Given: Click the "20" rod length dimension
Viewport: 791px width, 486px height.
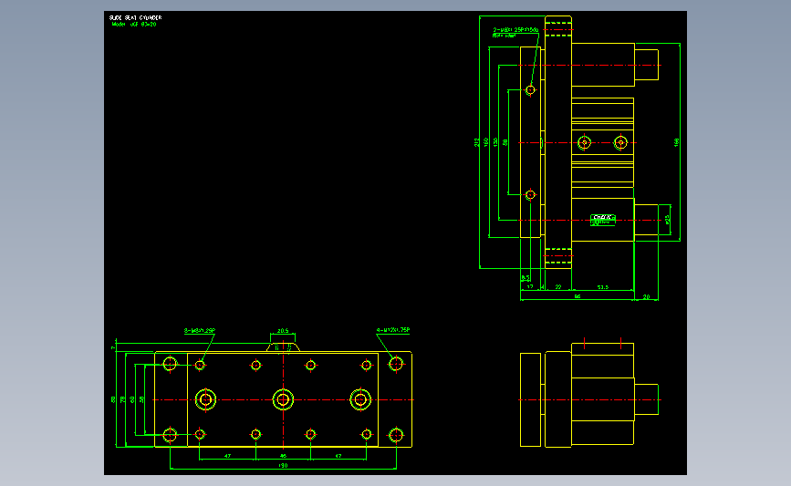Looking at the screenshot, I should 646,297.
